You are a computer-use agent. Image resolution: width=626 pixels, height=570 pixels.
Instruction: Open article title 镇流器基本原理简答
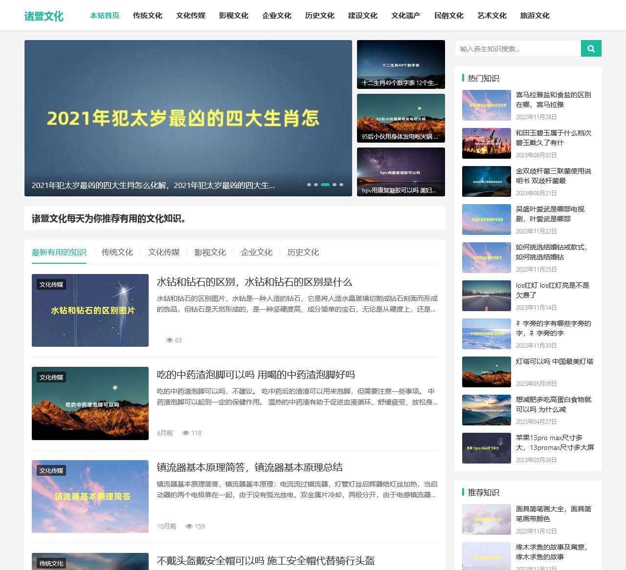(249, 467)
